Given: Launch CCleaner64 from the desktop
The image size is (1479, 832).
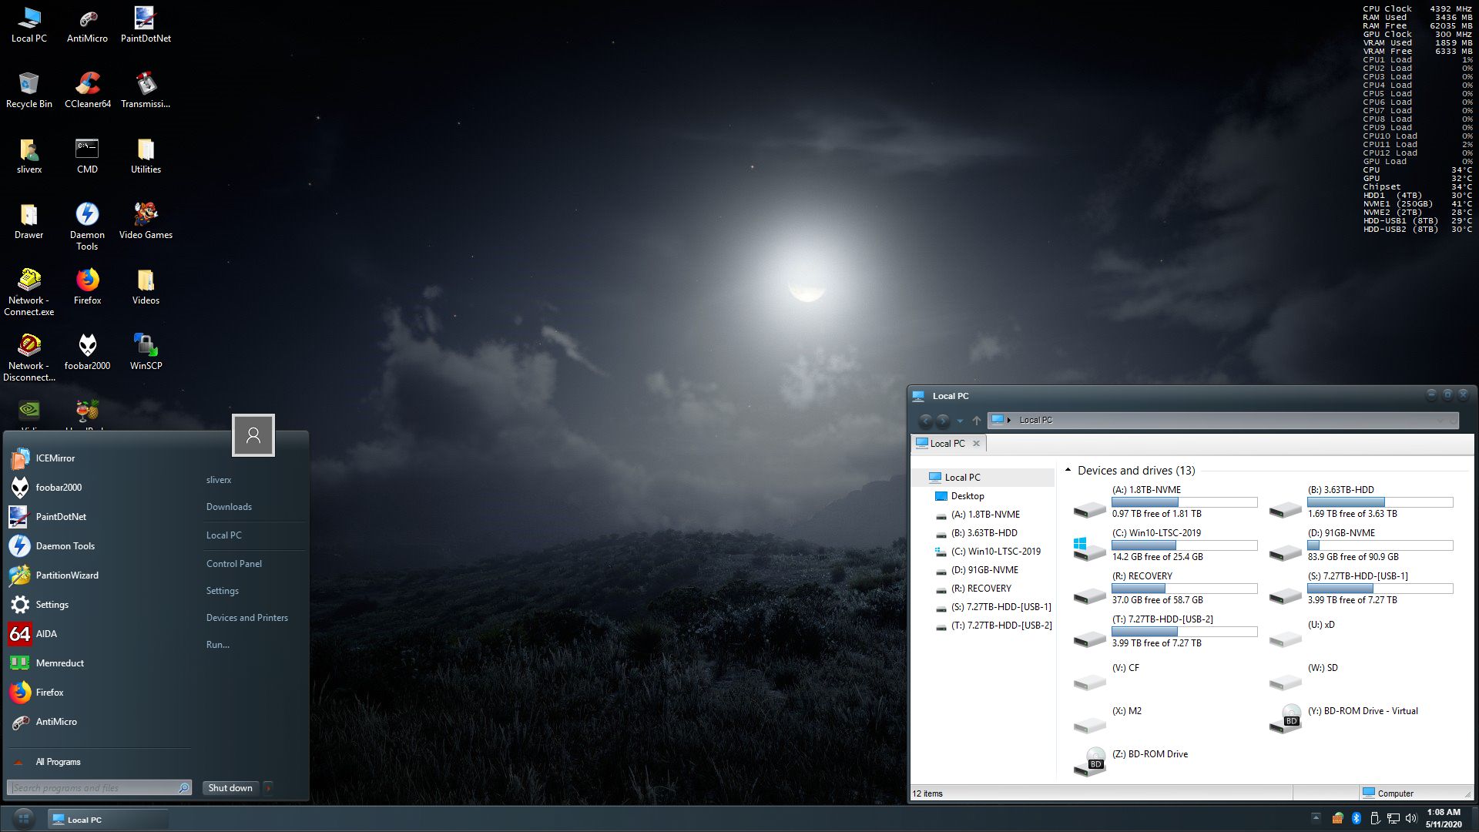Looking at the screenshot, I should click(87, 85).
